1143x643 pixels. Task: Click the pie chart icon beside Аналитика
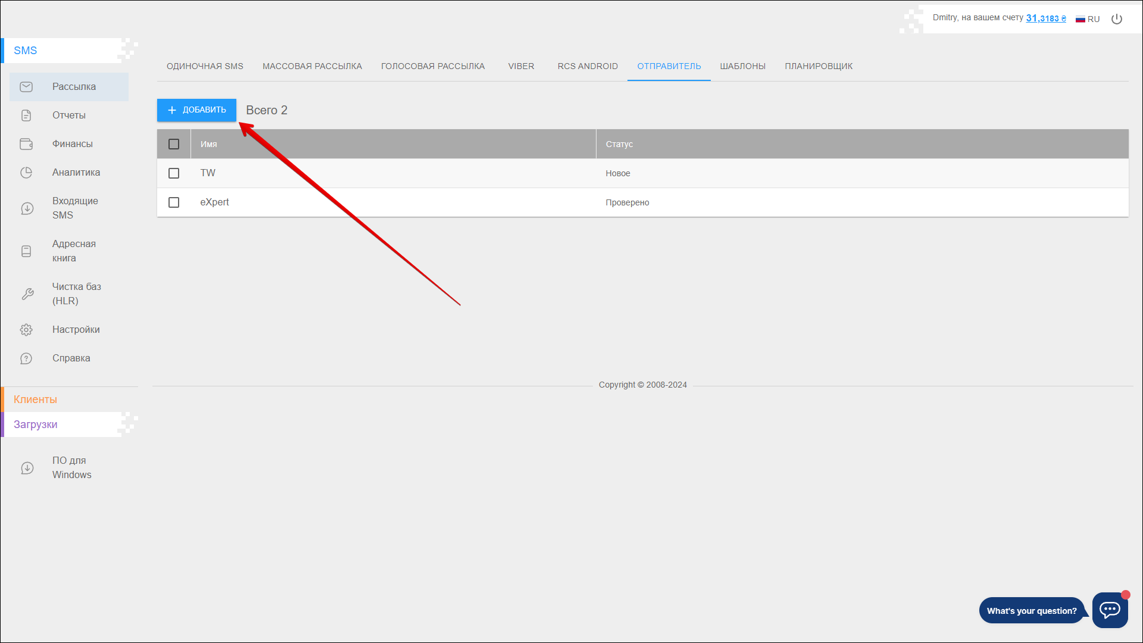[x=26, y=173]
